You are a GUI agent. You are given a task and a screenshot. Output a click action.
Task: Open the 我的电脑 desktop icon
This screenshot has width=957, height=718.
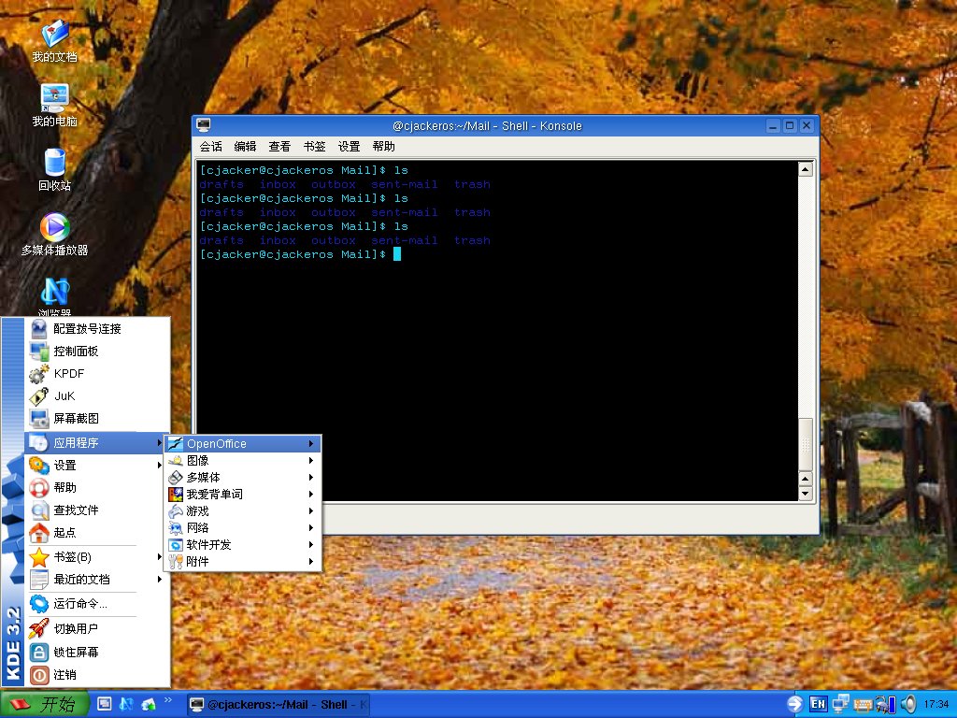click(x=54, y=105)
